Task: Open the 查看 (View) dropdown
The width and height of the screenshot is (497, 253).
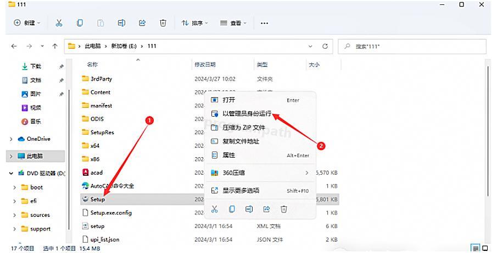Action: coord(233,23)
